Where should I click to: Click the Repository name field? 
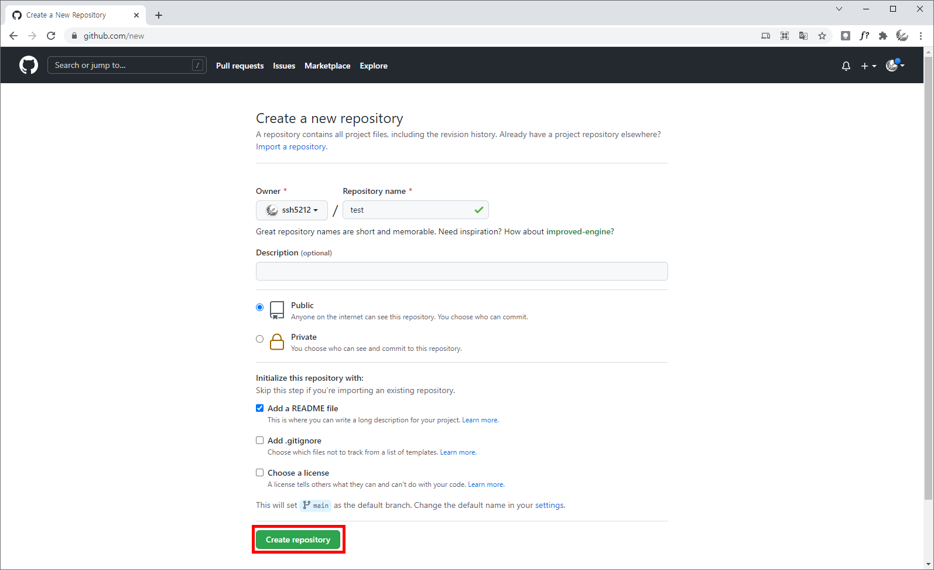[x=416, y=210]
